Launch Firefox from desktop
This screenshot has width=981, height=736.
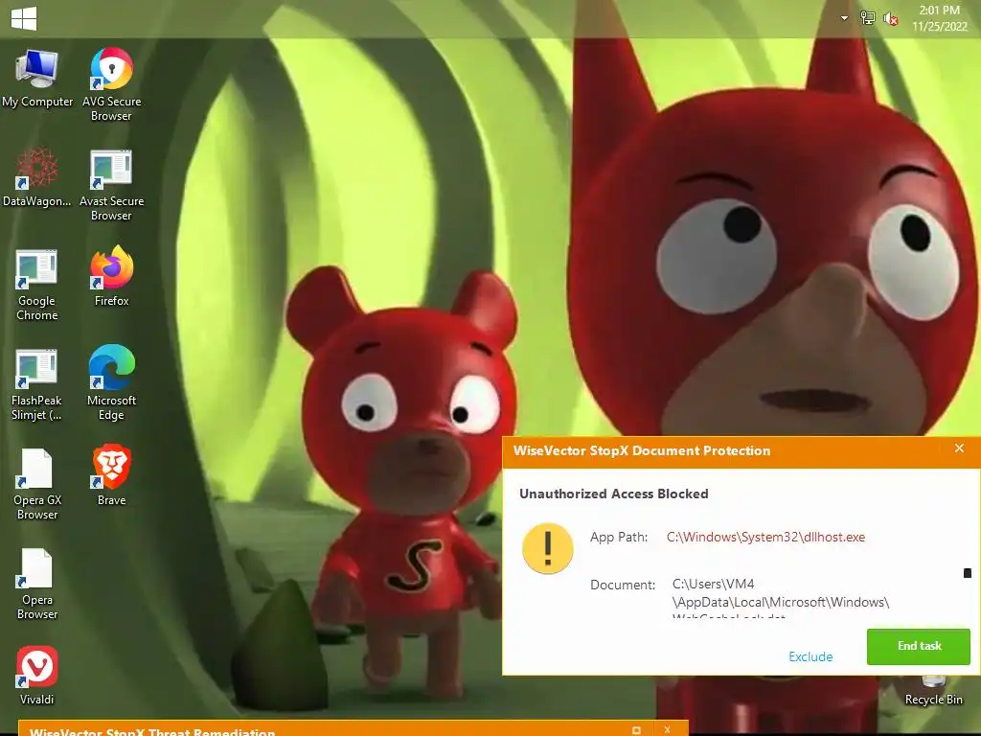point(111,276)
